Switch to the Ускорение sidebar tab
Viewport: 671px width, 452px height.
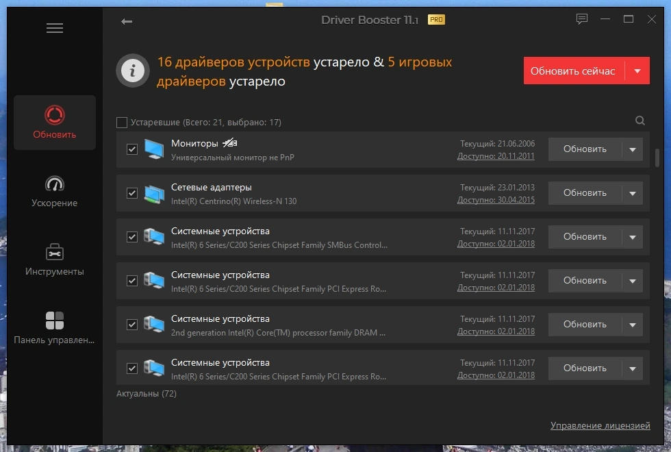[55, 191]
